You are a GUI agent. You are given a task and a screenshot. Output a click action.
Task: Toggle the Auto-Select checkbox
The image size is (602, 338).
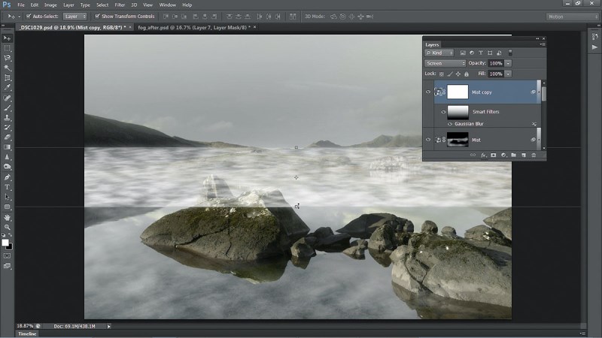coord(29,16)
